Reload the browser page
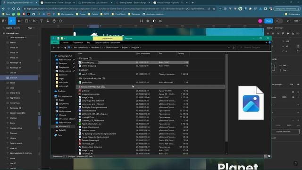 click(x=13, y=8)
